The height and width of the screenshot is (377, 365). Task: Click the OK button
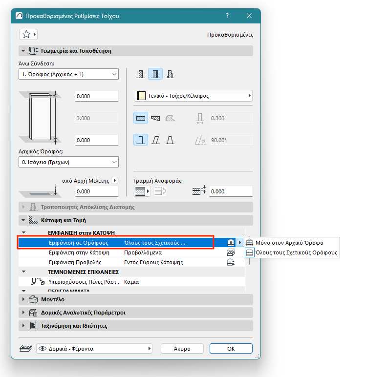(231, 348)
